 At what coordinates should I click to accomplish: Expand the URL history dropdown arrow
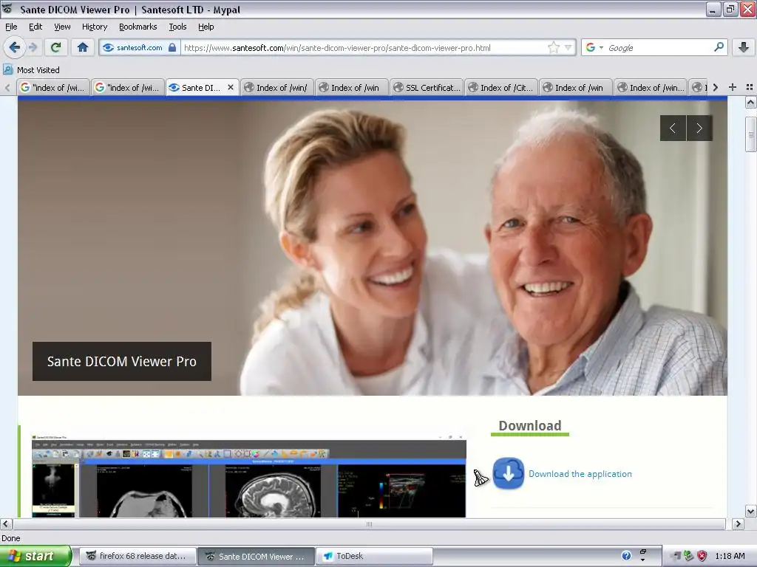(x=568, y=47)
